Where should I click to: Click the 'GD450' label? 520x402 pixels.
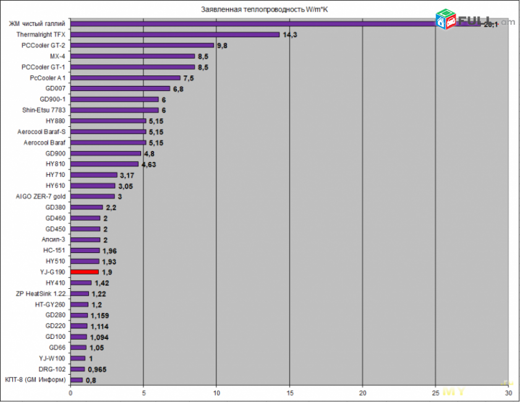pyautogui.click(x=55, y=229)
